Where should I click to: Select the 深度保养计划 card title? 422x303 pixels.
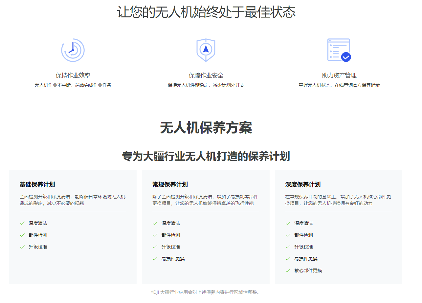(303, 184)
